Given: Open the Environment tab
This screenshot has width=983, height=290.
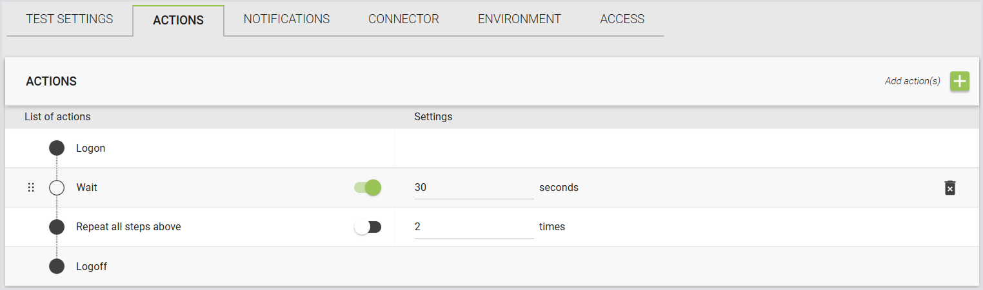Looking at the screenshot, I should (x=519, y=19).
